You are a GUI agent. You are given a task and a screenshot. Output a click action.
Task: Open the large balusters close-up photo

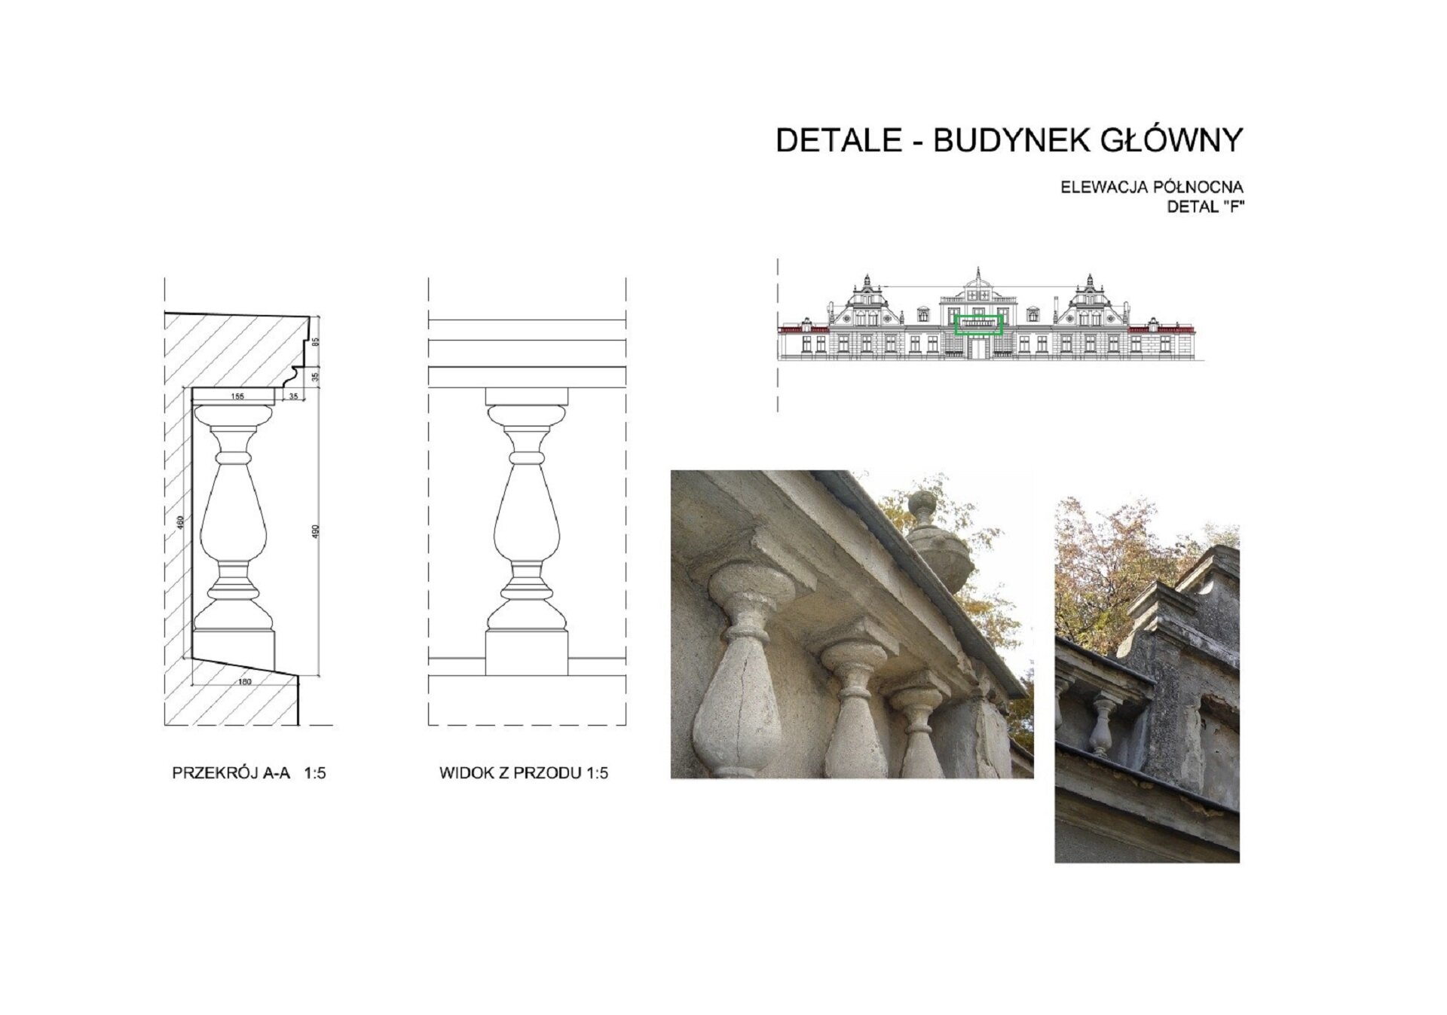tap(852, 624)
